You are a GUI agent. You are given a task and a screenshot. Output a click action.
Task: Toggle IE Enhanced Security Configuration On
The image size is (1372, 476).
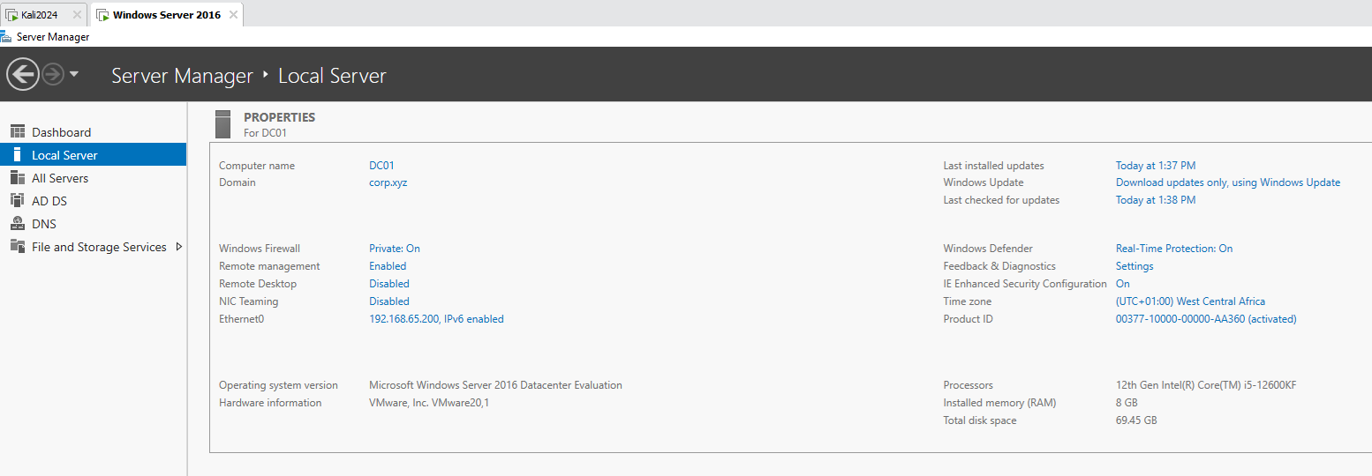point(1122,284)
